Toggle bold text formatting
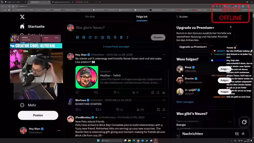 [121, 37]
